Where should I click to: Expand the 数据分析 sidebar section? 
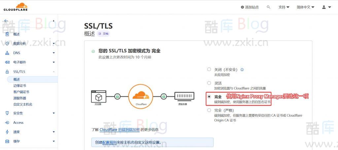(54, 44)
